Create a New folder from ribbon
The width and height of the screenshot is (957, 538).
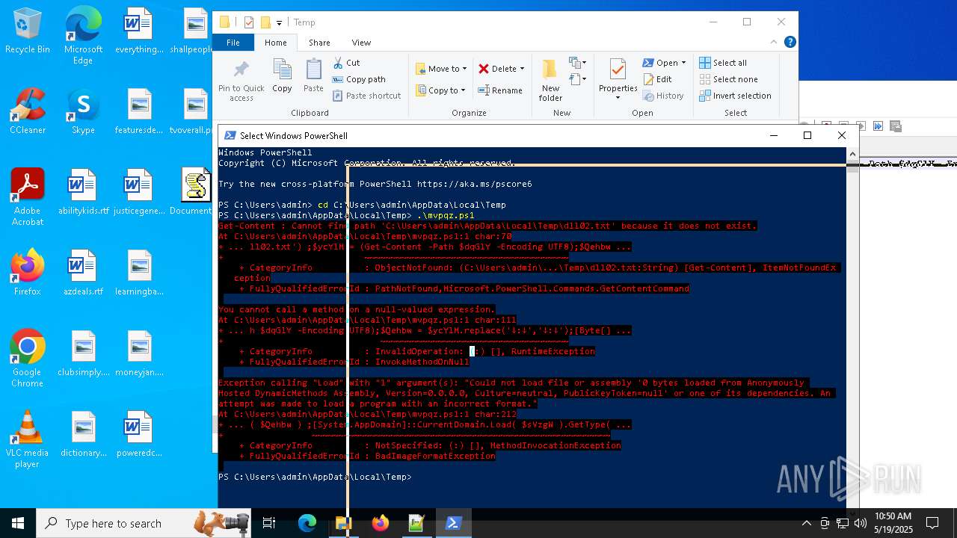pyautogui.click(x=550, y=80)
